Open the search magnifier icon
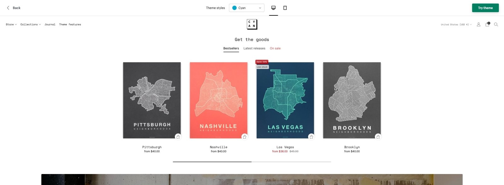 496,24
